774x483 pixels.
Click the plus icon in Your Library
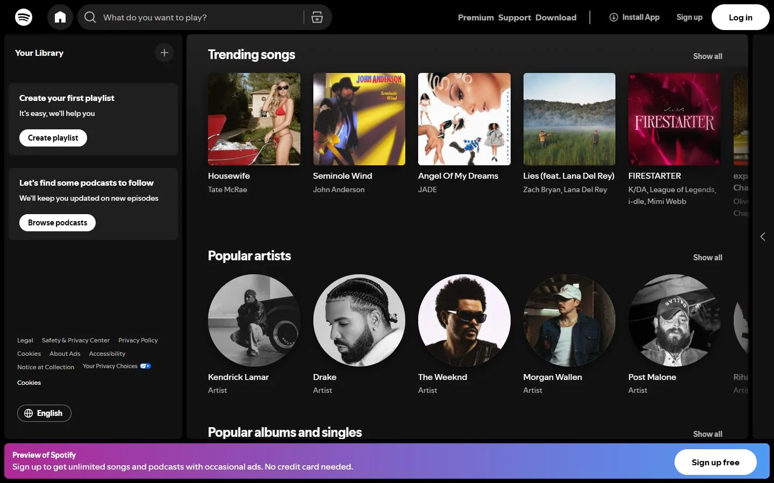tap(164, 53)
